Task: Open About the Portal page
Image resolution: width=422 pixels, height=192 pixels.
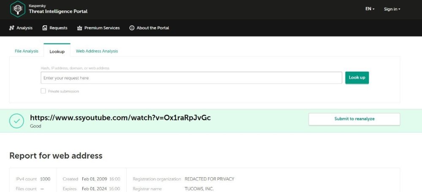Action: [149, 28]
